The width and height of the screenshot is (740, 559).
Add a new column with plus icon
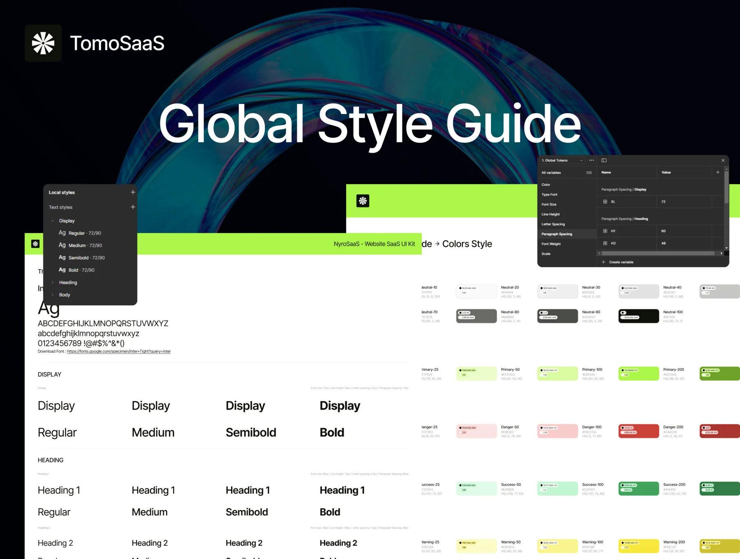coord(718,172)
